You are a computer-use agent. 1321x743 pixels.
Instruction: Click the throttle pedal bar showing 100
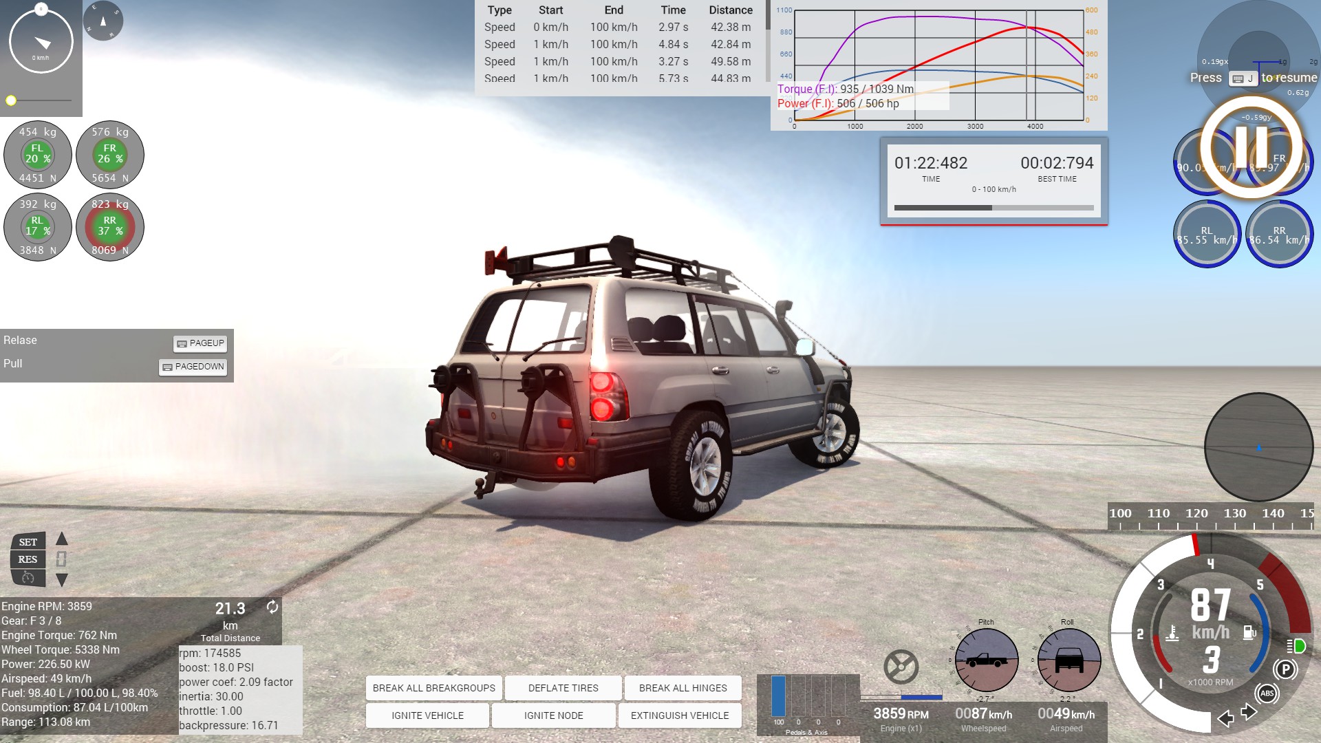(778, 696)
